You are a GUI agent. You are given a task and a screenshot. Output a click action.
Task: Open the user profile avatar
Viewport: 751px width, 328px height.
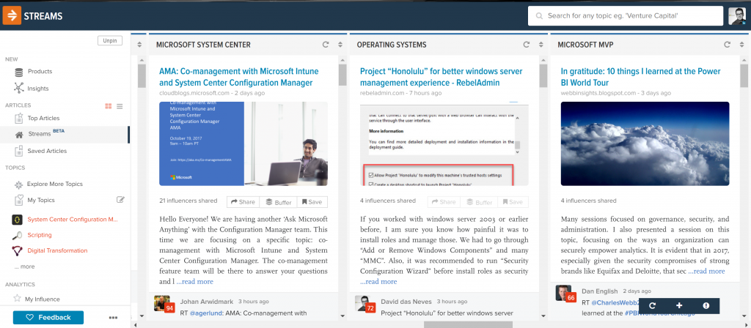tap(736, 16)
